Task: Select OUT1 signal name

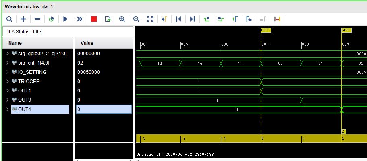Action: click(x=24, y=91)
